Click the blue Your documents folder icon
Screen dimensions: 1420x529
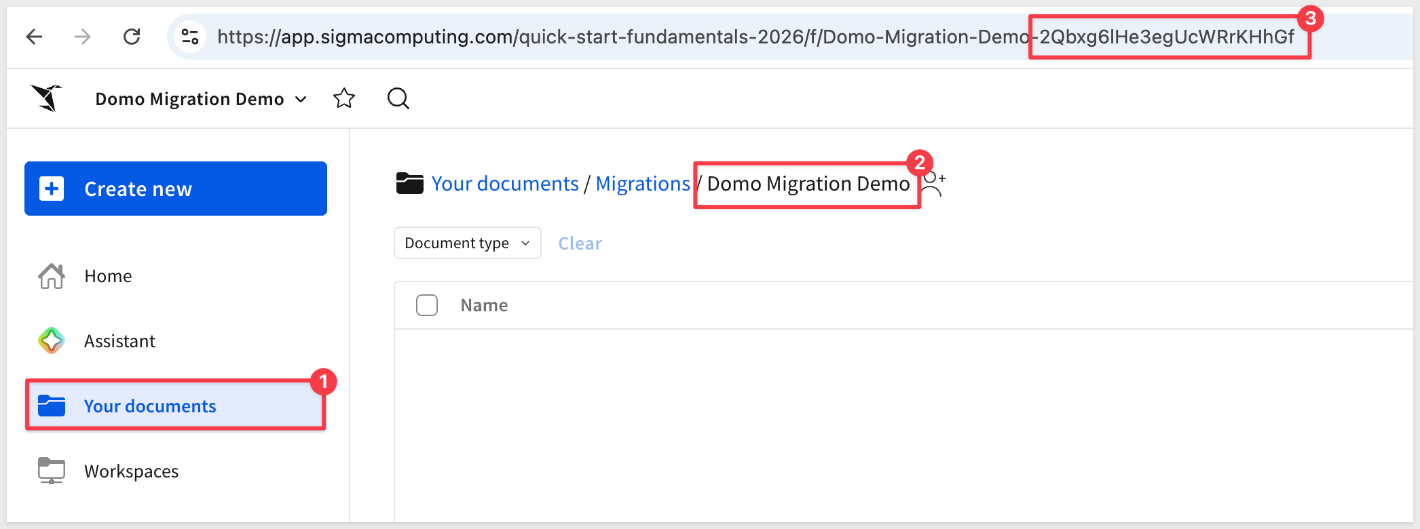click(52, 406)
